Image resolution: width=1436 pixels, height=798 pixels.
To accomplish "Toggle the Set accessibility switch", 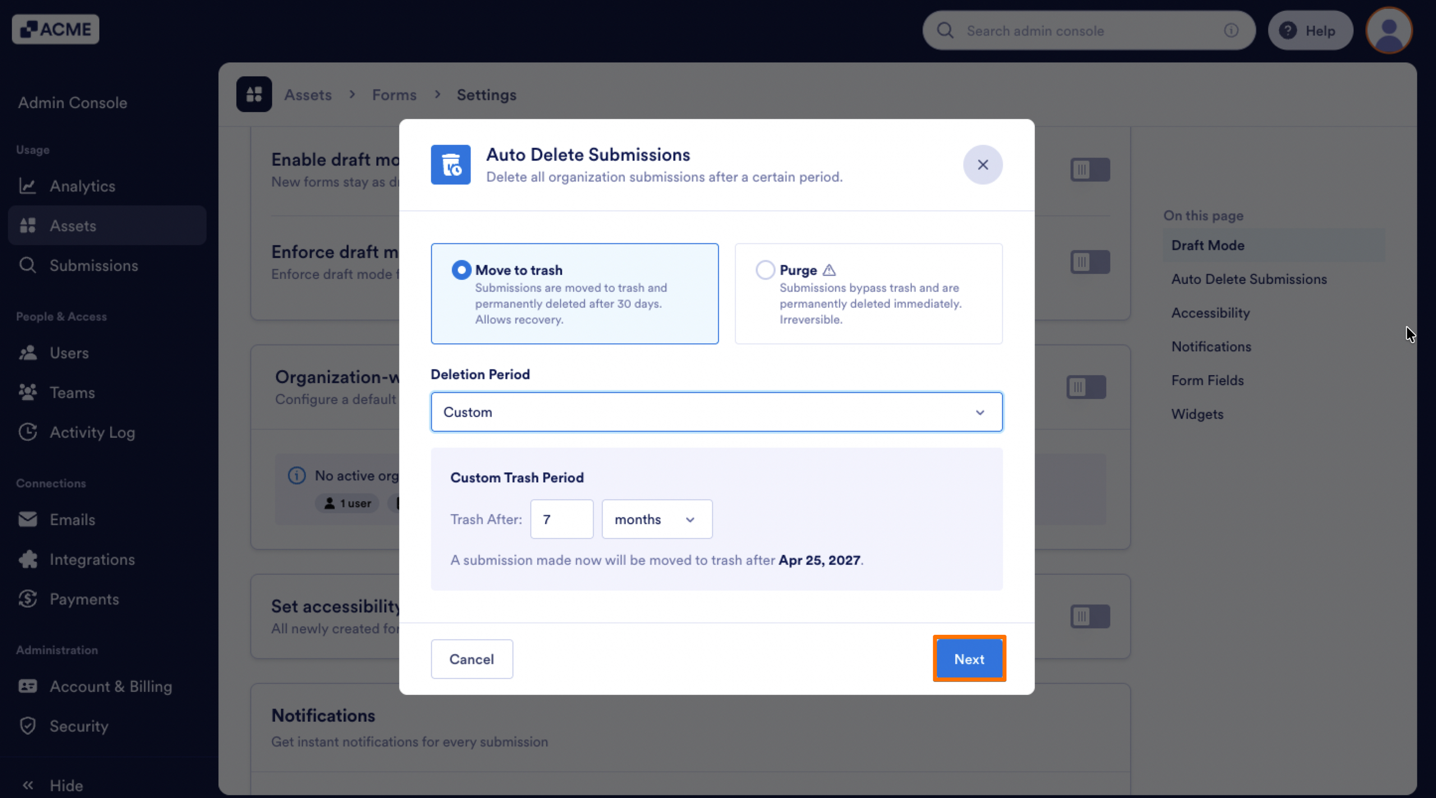I will pyautogui.click(x=1090, y=616).
